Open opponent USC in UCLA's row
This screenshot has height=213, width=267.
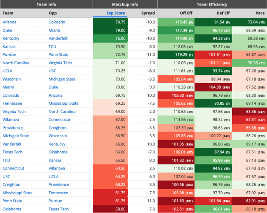tap(52, 71)
